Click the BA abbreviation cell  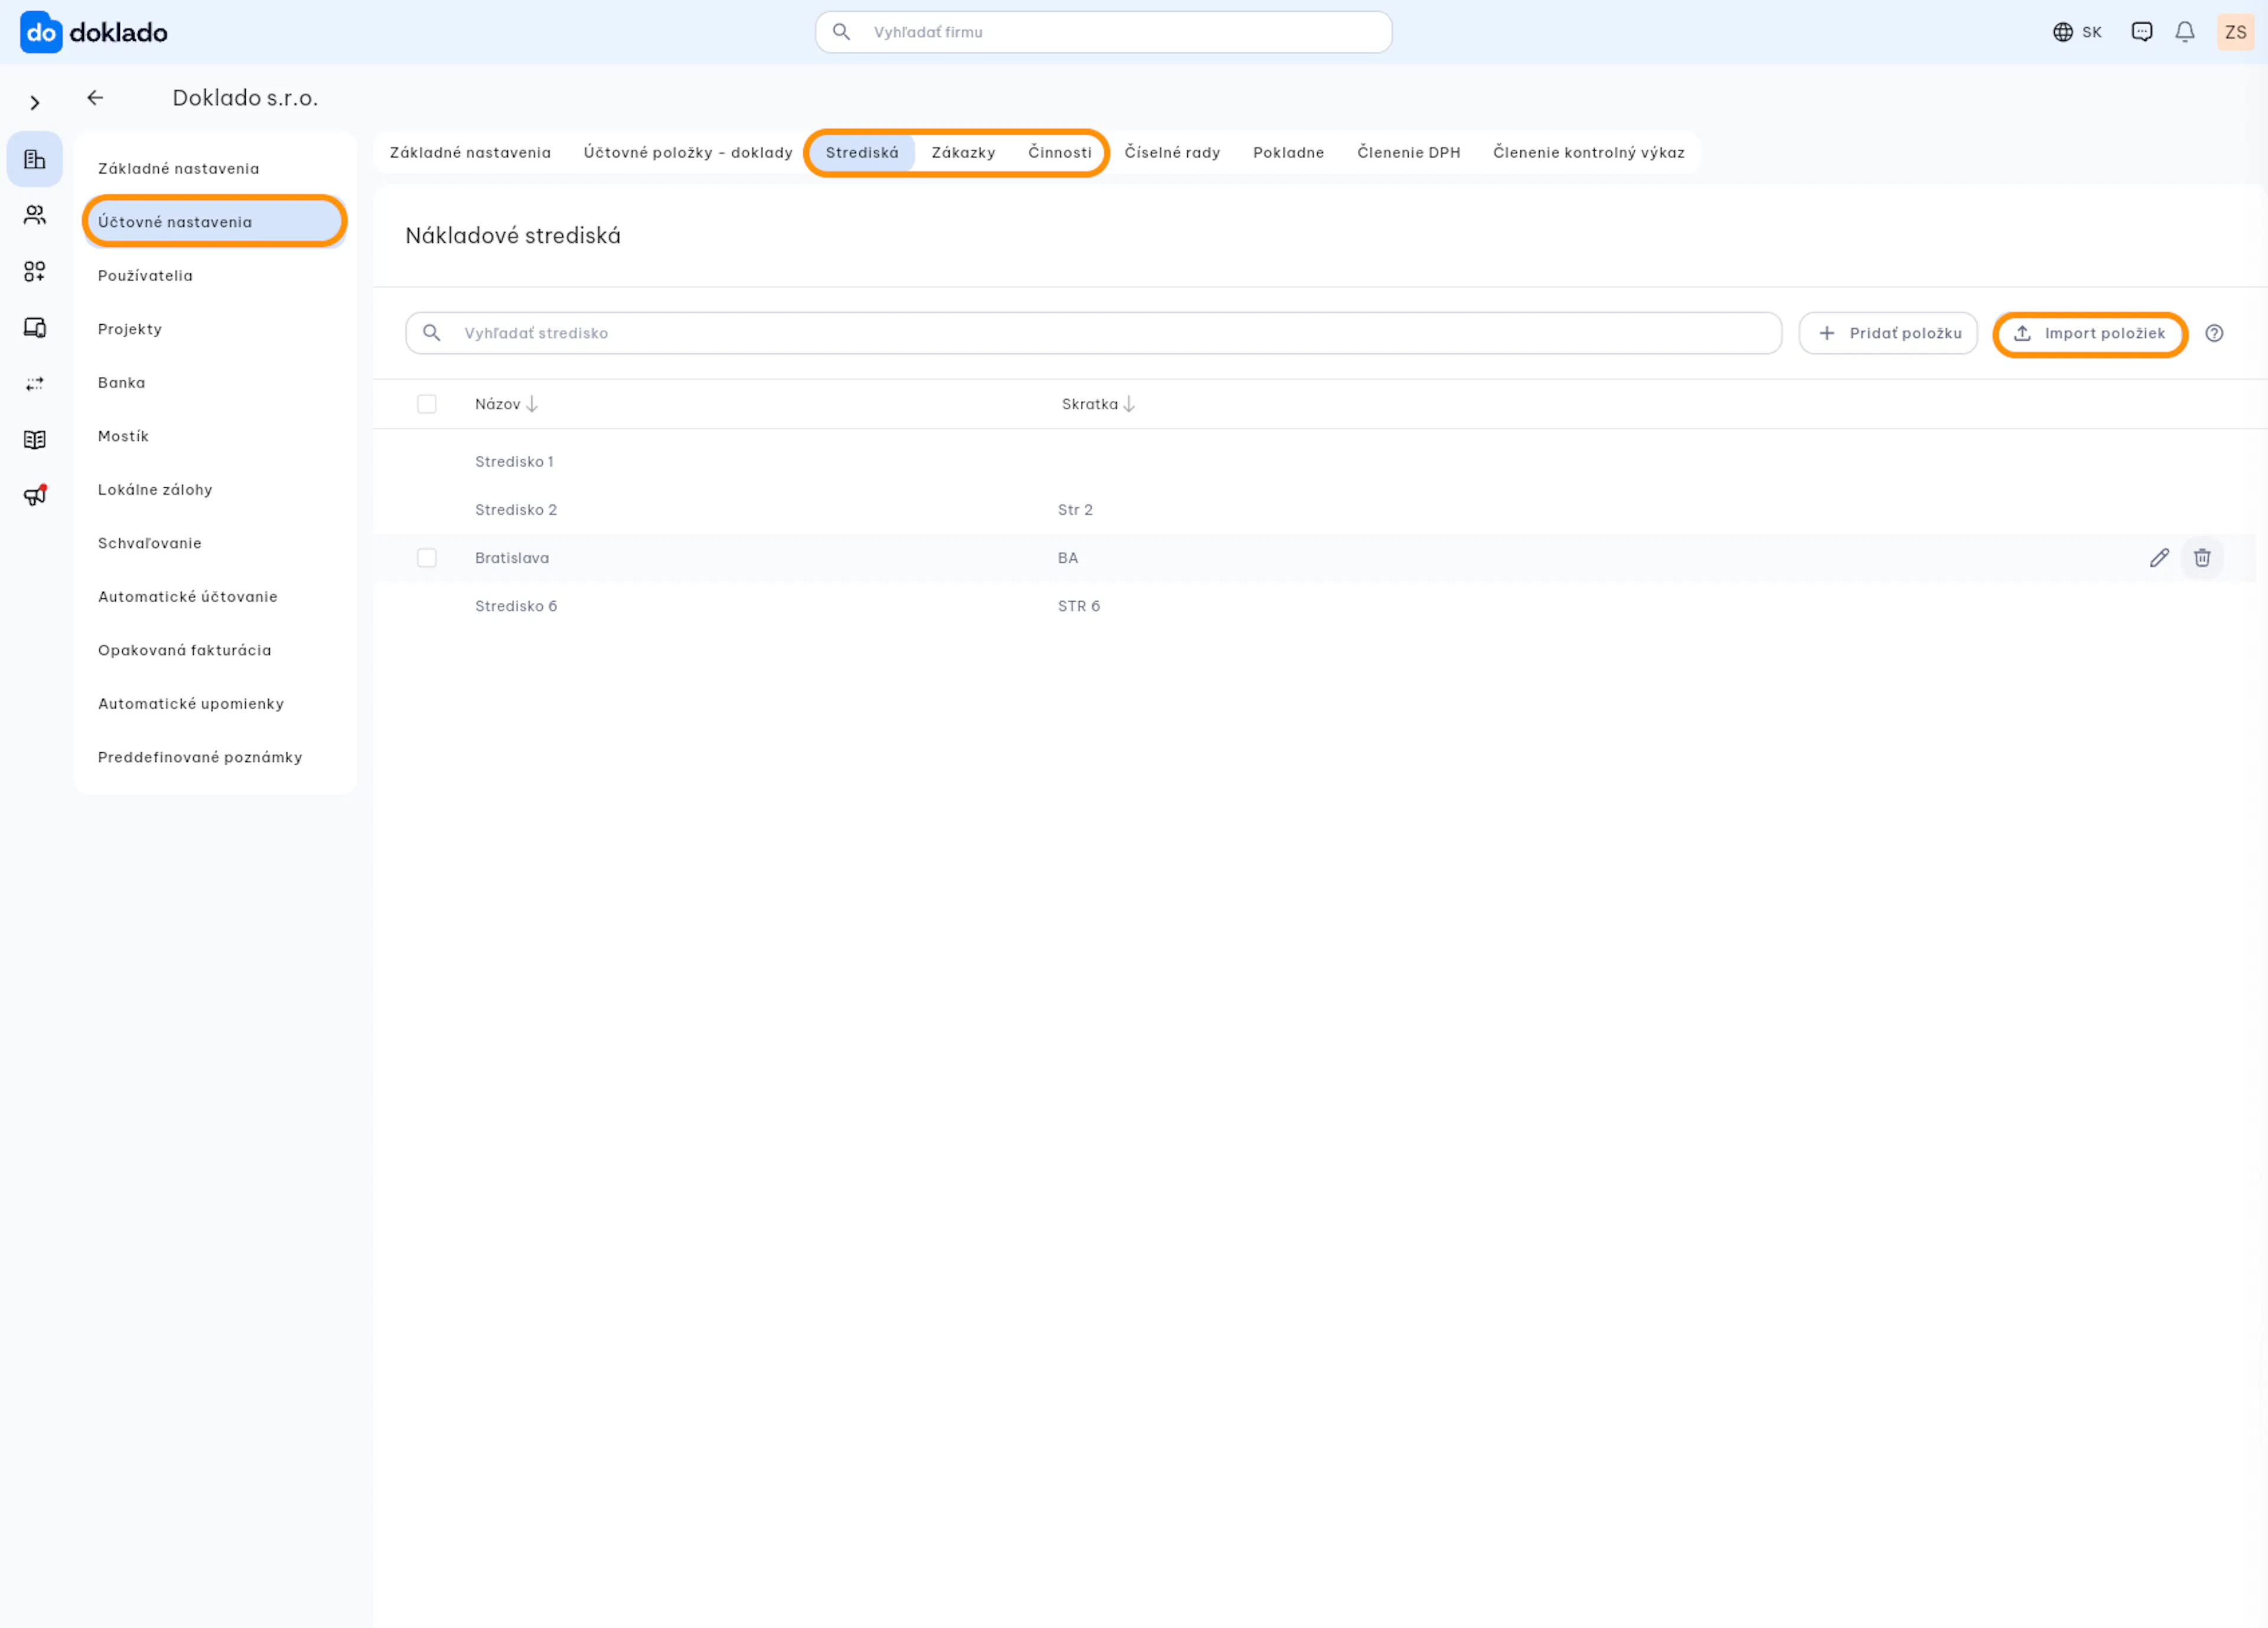click(1068, 558)
